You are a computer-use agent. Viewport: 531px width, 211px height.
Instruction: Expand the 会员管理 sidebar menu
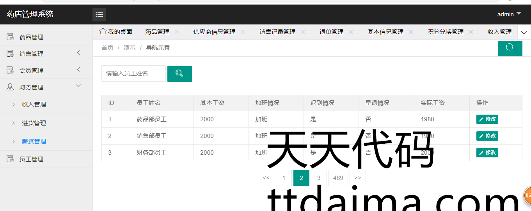tap(78, 70)
